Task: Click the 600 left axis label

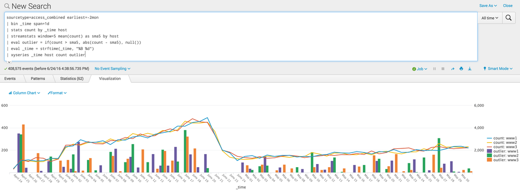Action: (4, 106)
